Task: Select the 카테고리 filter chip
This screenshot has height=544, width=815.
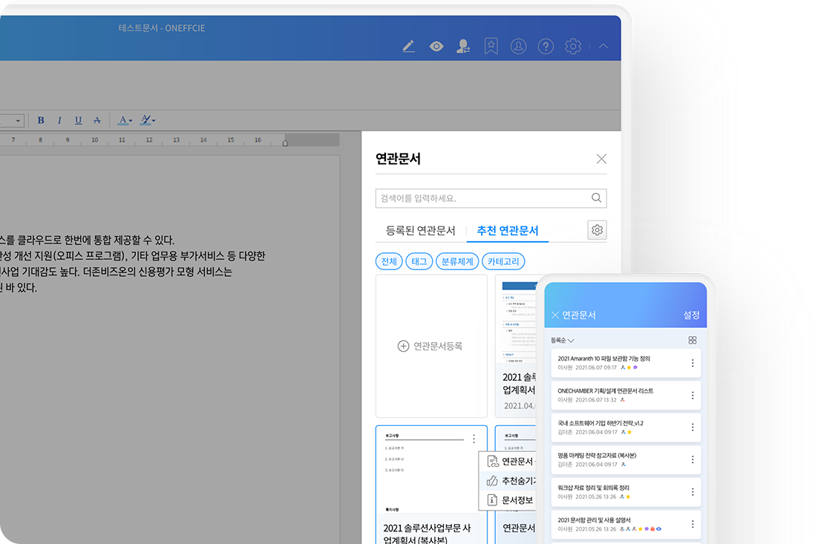Action: click(503, 261)
